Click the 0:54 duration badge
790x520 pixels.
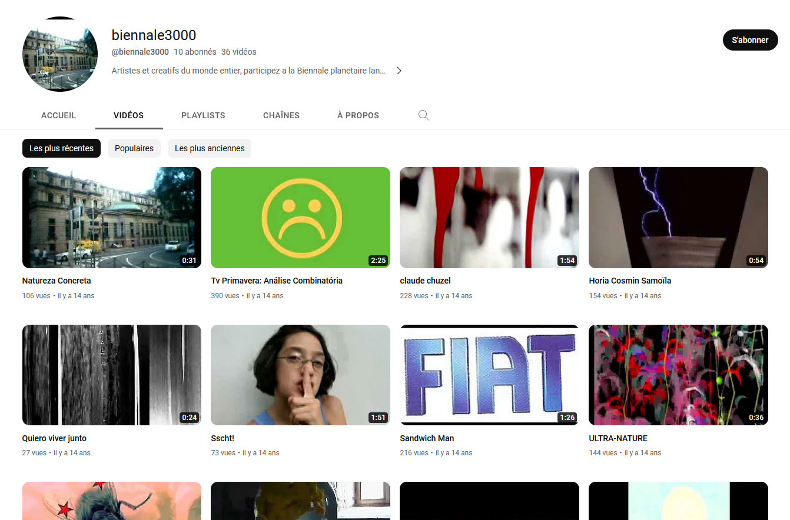pos(756,261)
